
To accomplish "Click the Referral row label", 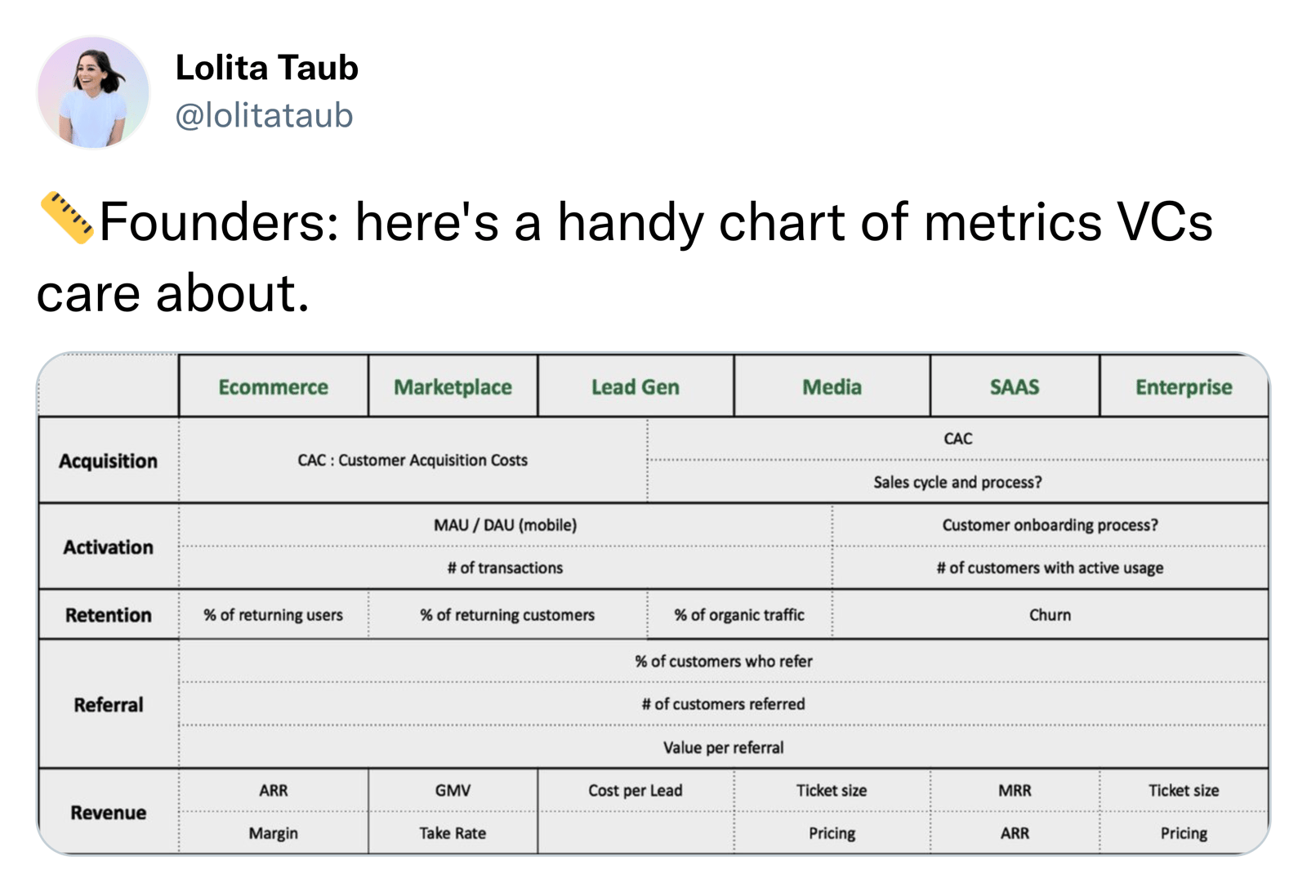I will (x=108, y=705).
